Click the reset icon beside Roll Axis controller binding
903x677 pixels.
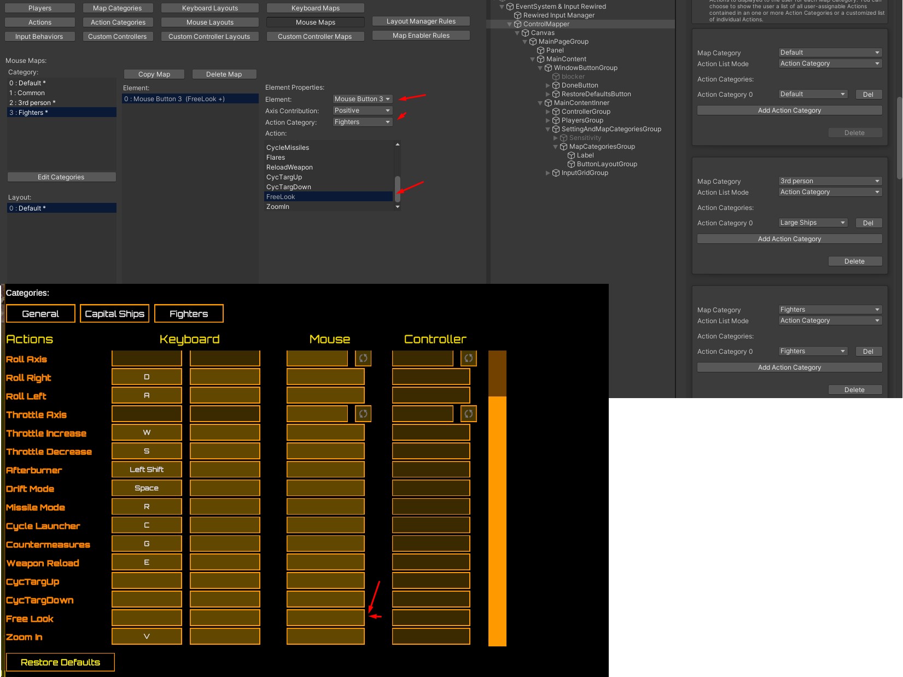click(468, 358)
